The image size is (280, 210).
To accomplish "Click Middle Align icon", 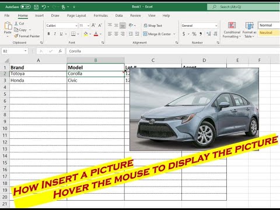I will pyautogui.click(x=116, y=25).
